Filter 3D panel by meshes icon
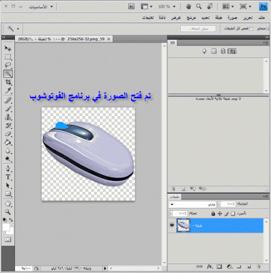This screenshot has width=271, height=273. coord(223,51)
